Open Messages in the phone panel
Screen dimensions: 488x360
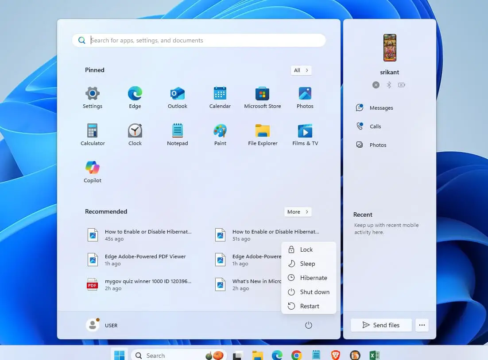point(381,108)
